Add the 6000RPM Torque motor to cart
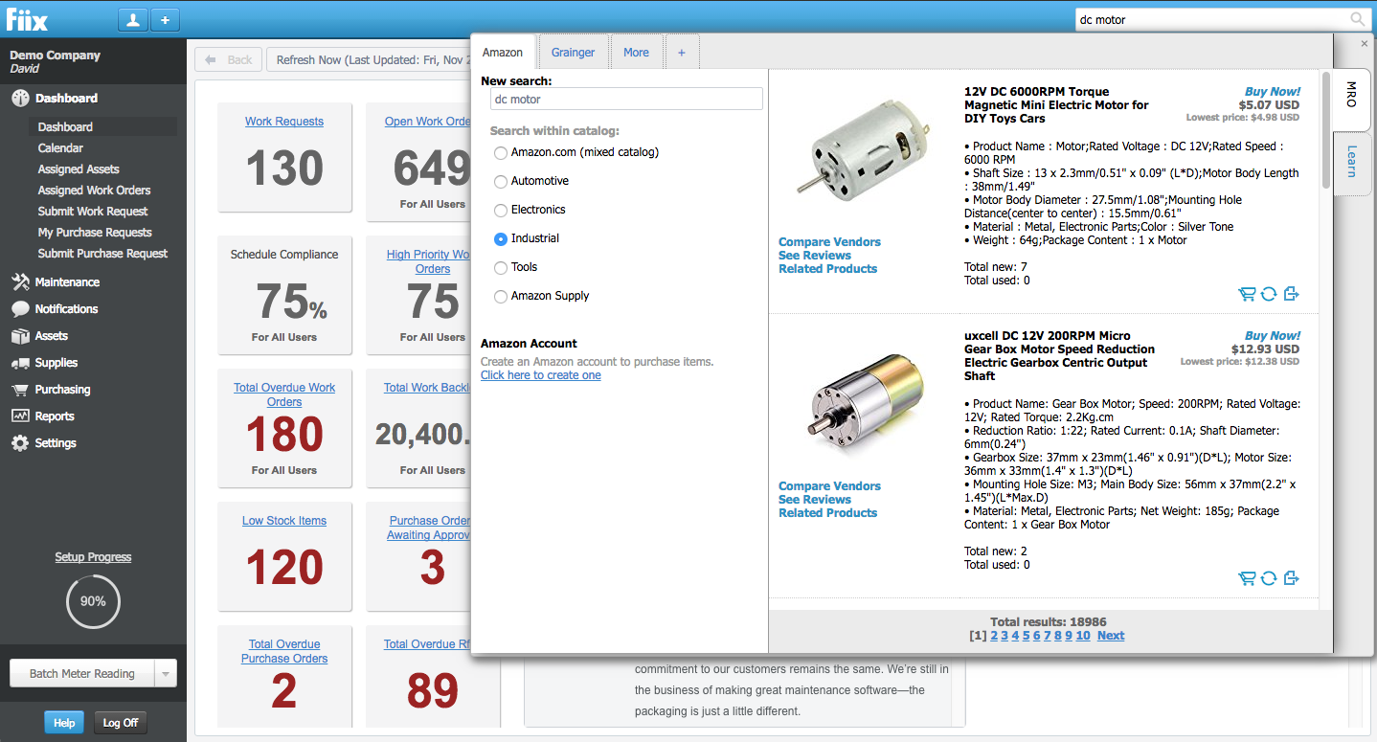This screenshot has height=742, width=1377. coord(1247,294)
